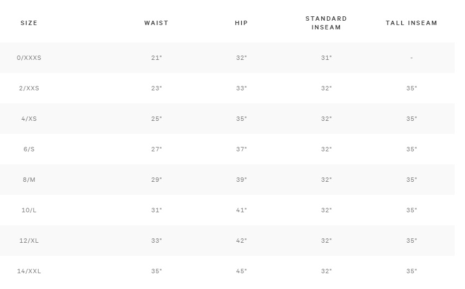This screenshot has height=289, width=465.
Task: Click the 39" hip value for 8/M
Action: (241, 180)
